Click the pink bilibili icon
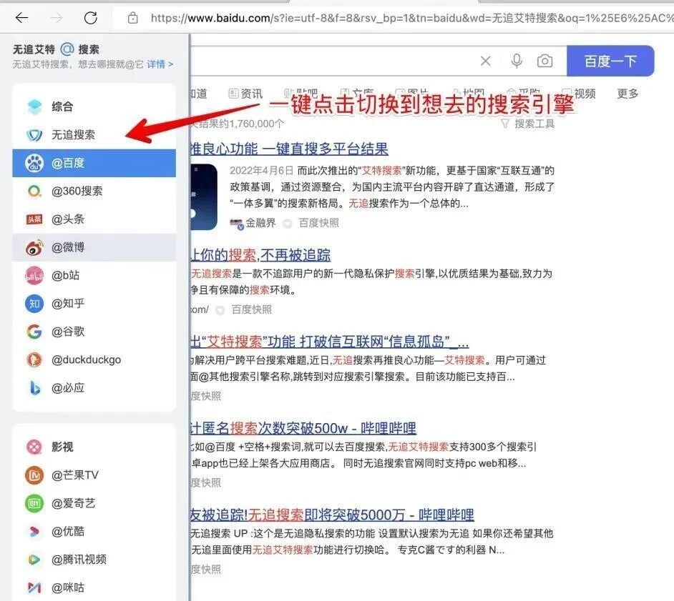Image resolution: width=674 pixels, height=601 pixels. pos(34,276)
